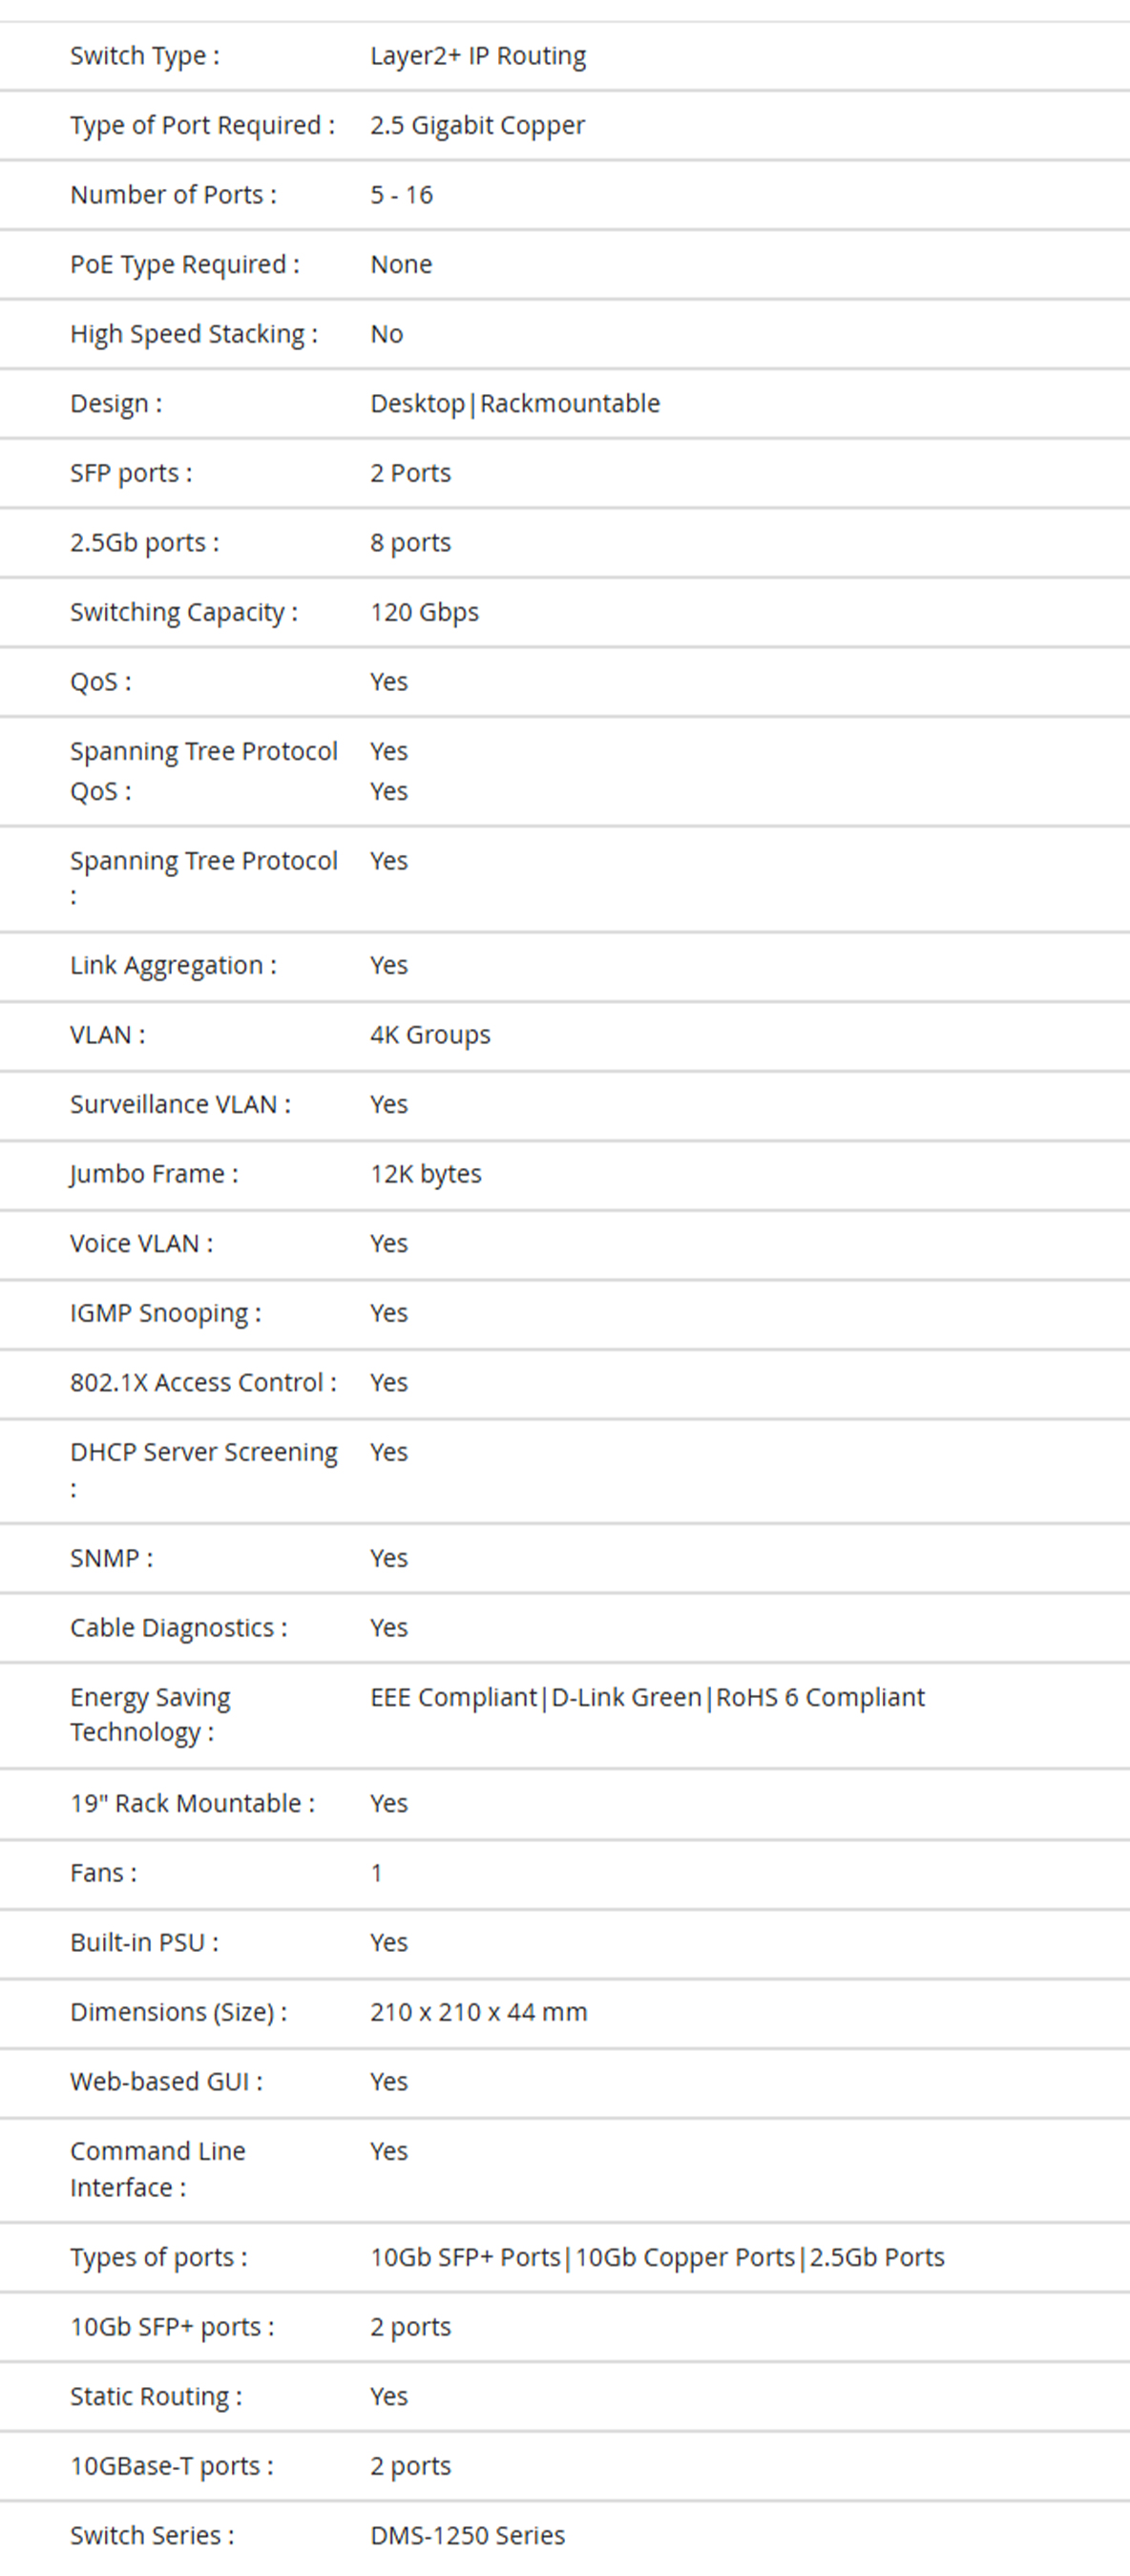
Task: Click the IGMP Snooping label
Action: 165,1313
